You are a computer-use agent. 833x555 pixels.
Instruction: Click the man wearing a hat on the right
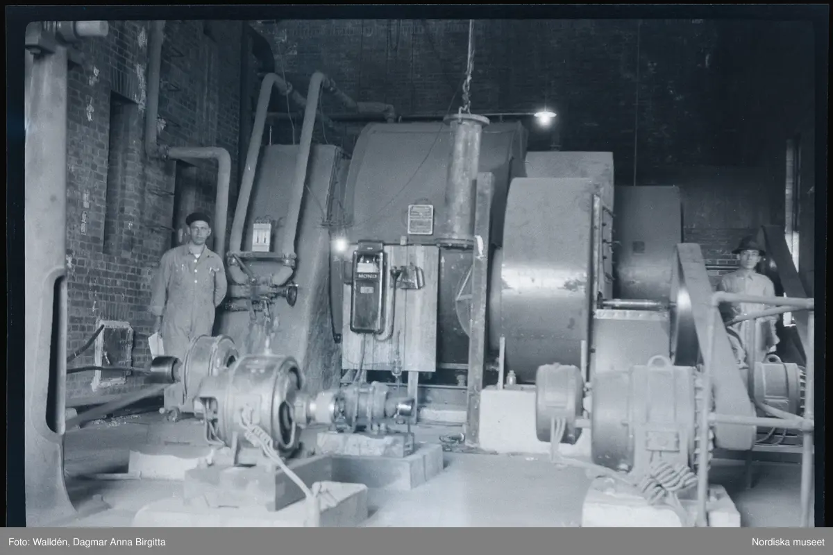[x=748, y=291]
